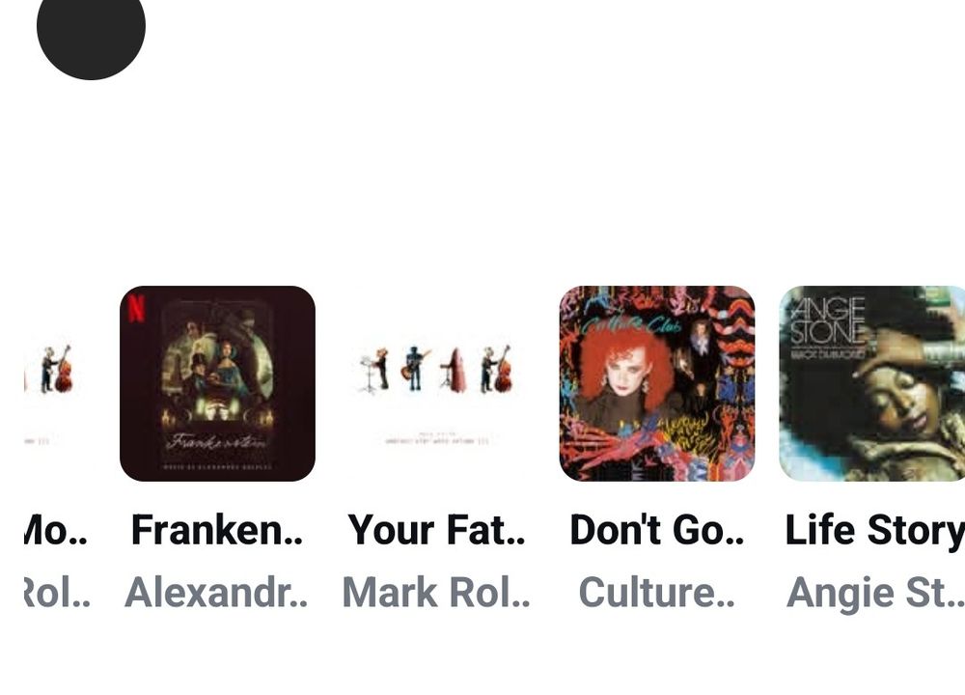
Task: Click the truncated 'Mo..' album title
Action: coord(56,530)
